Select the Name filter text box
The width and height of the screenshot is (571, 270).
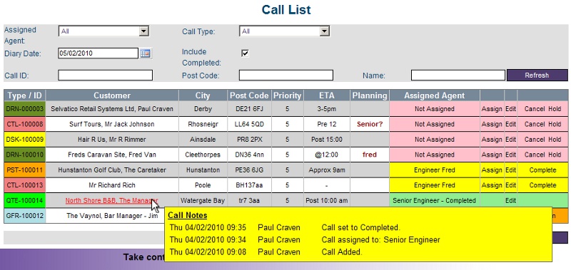pos(458,76)
